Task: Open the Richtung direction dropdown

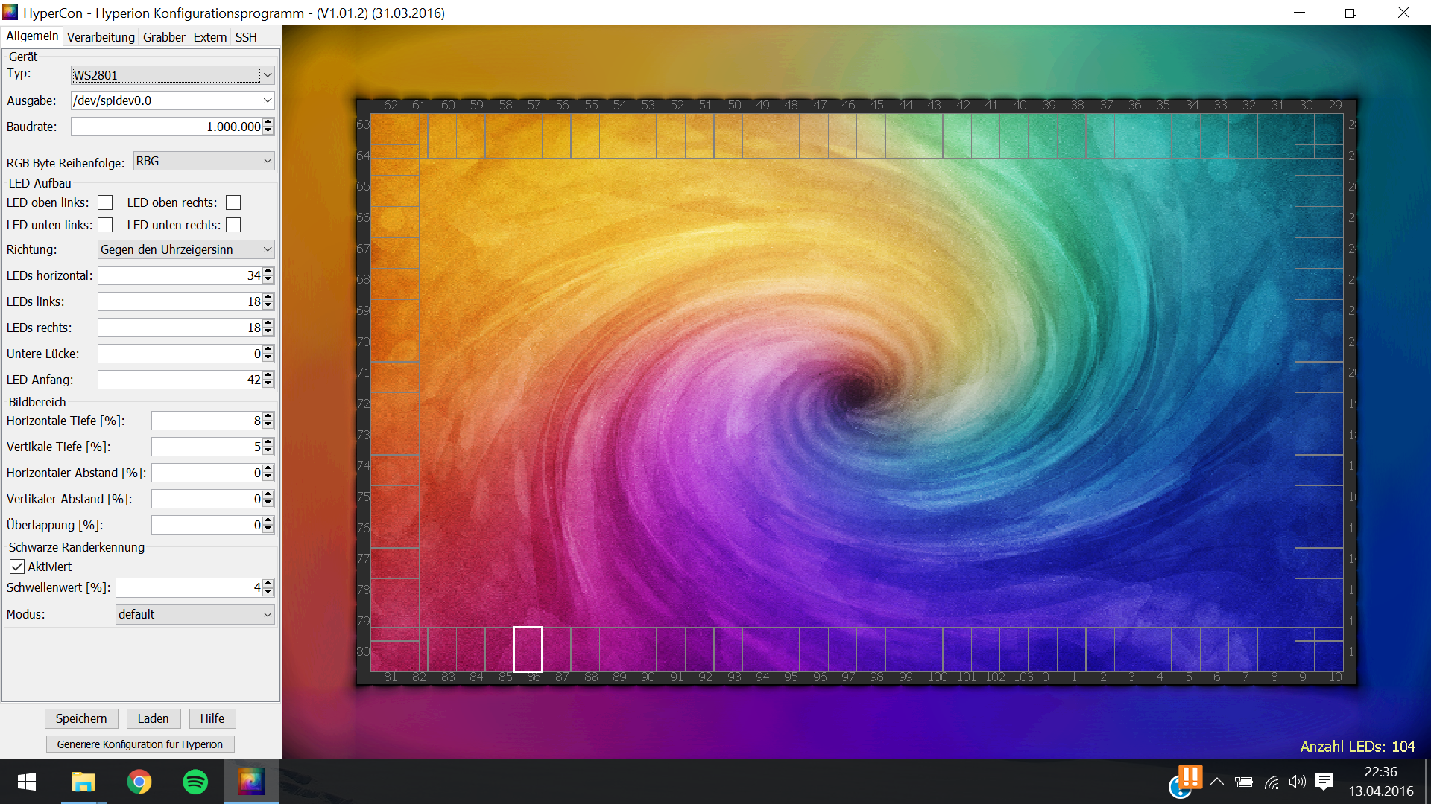Action: point(186,249)
